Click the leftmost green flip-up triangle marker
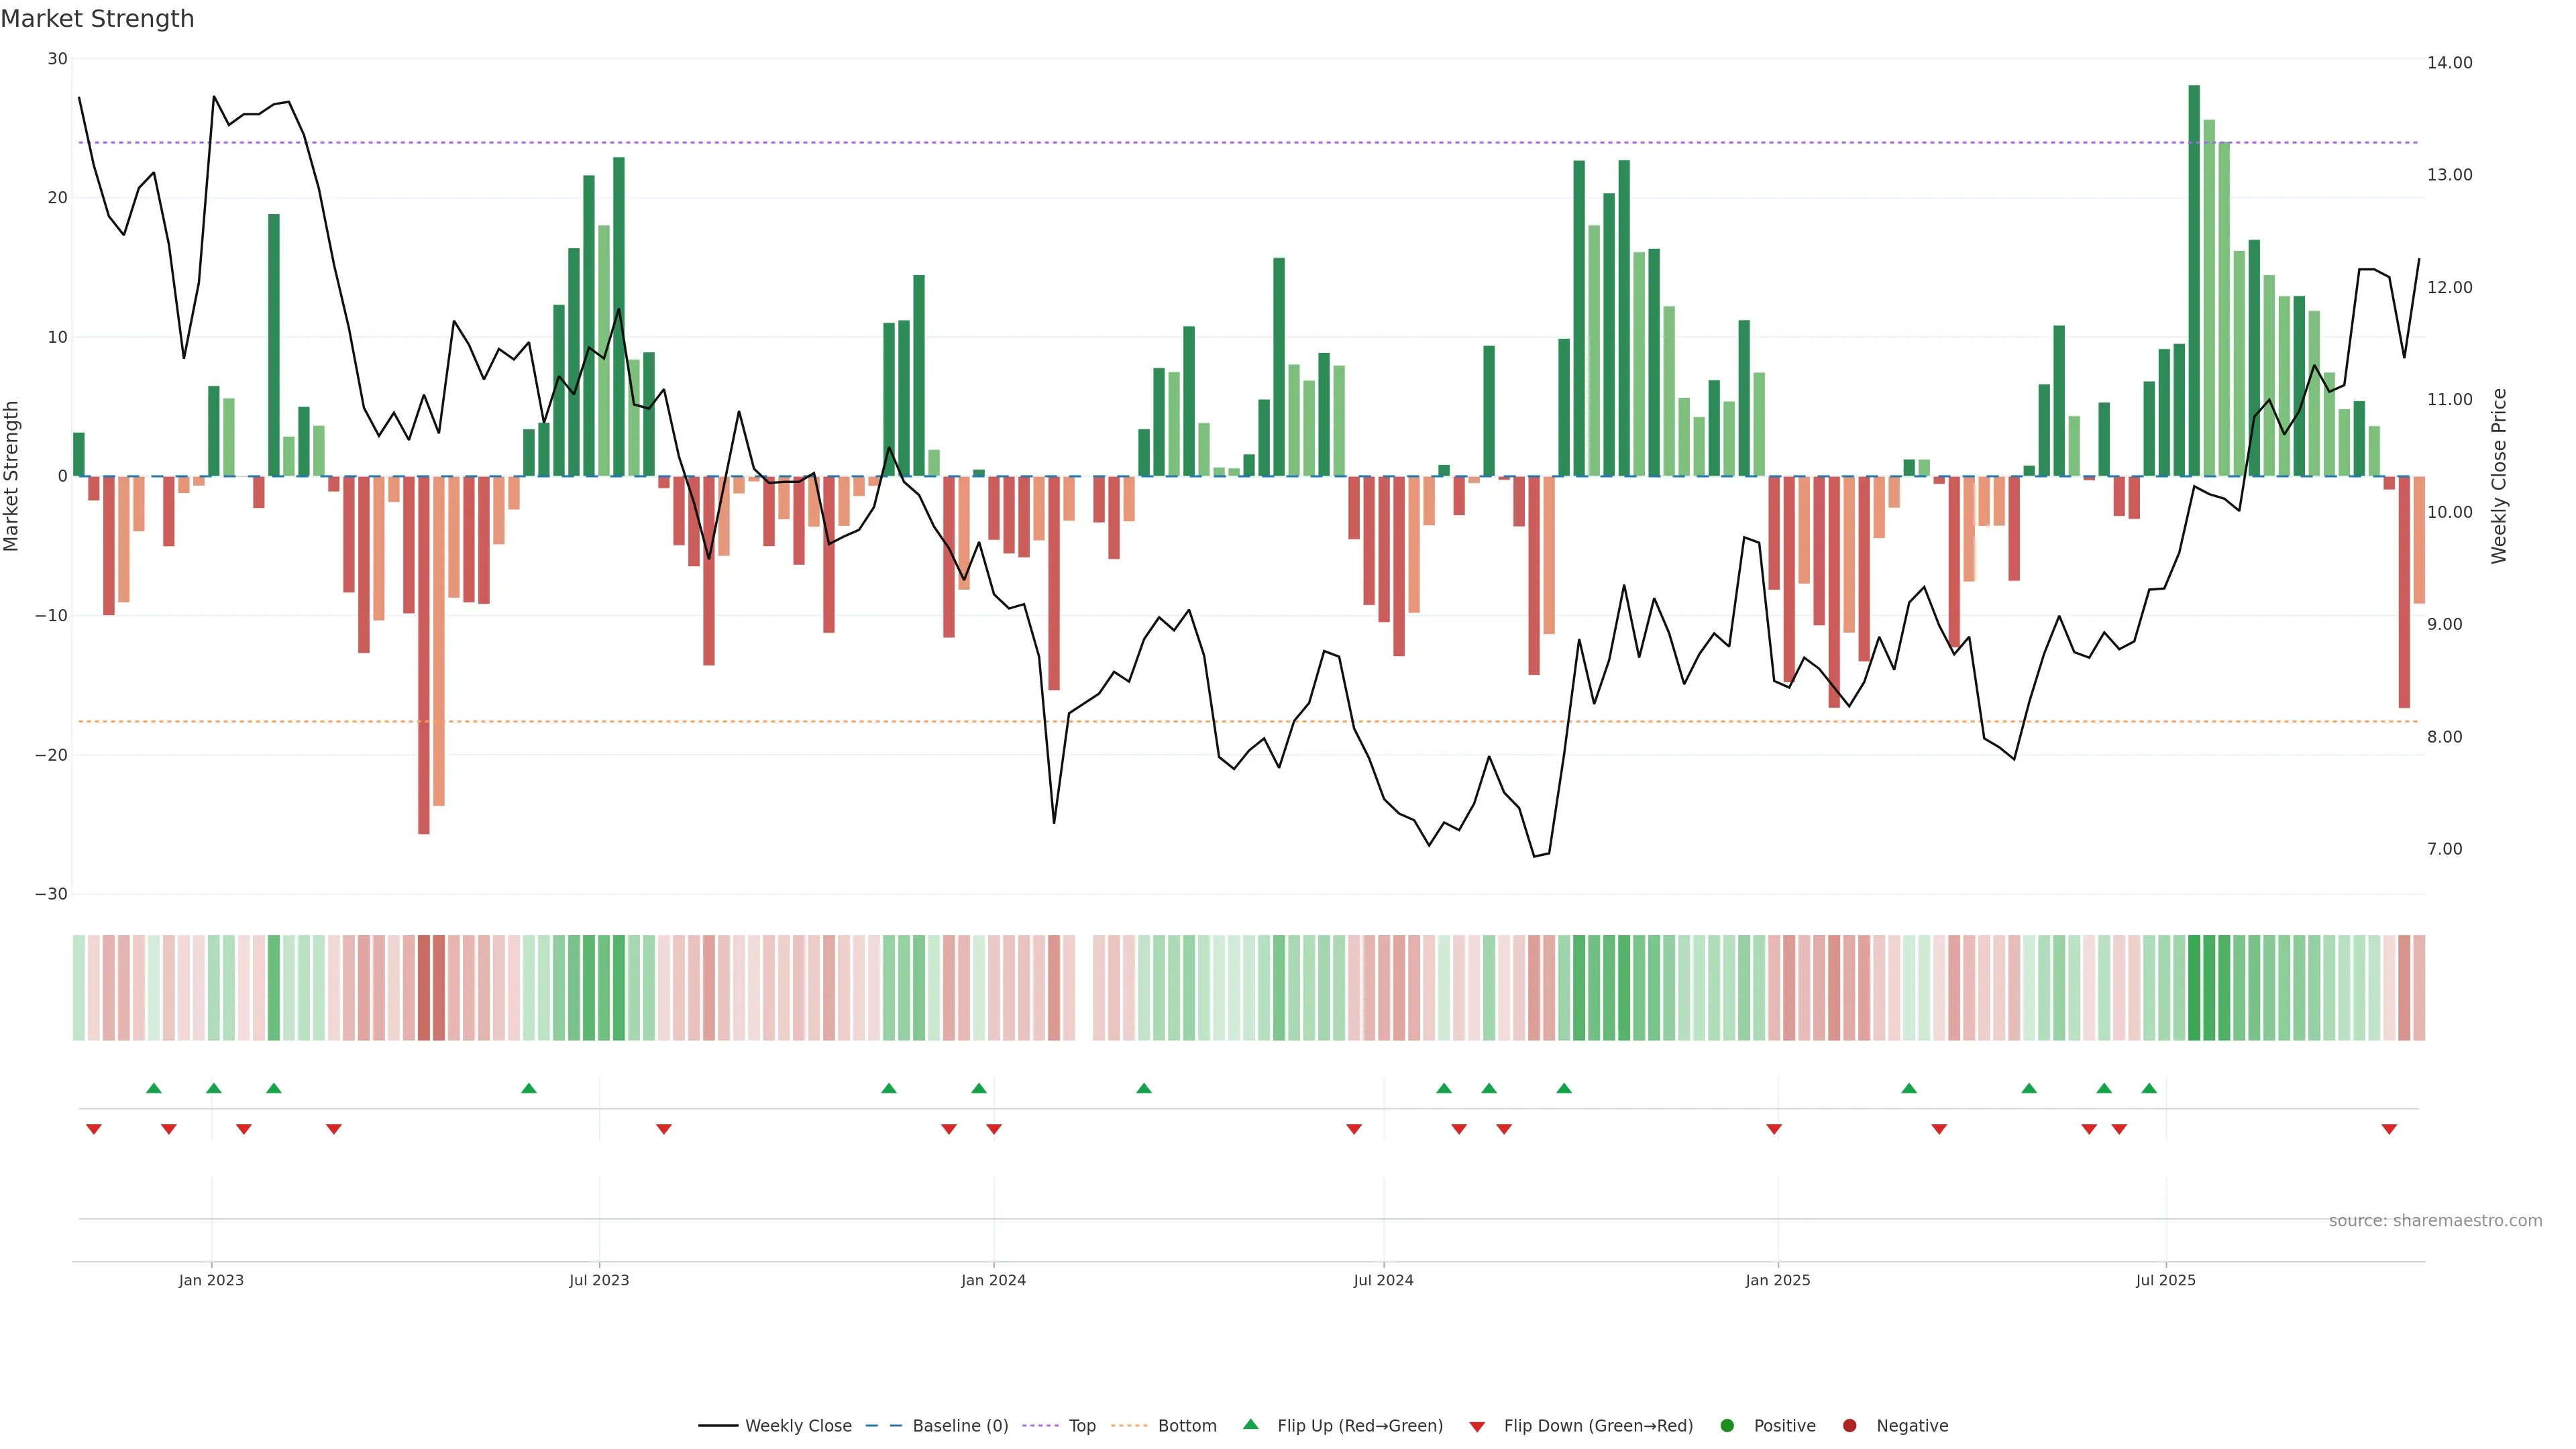Screen dimensions: 2576x1449 point(154,1088)
